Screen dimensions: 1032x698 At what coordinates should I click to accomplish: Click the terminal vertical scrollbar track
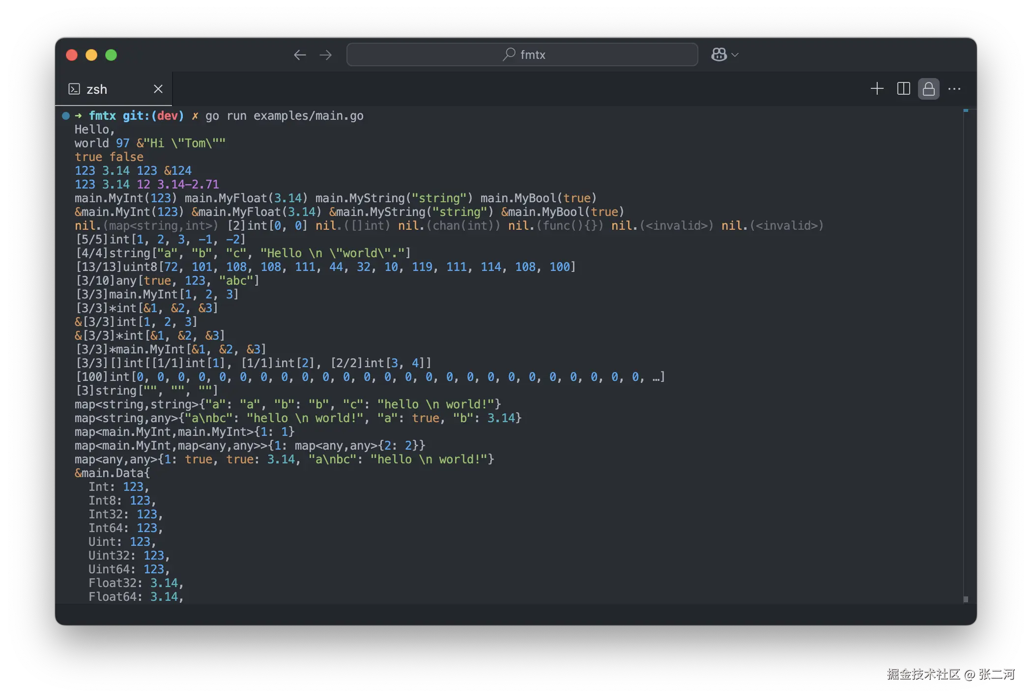coord(966,344)
